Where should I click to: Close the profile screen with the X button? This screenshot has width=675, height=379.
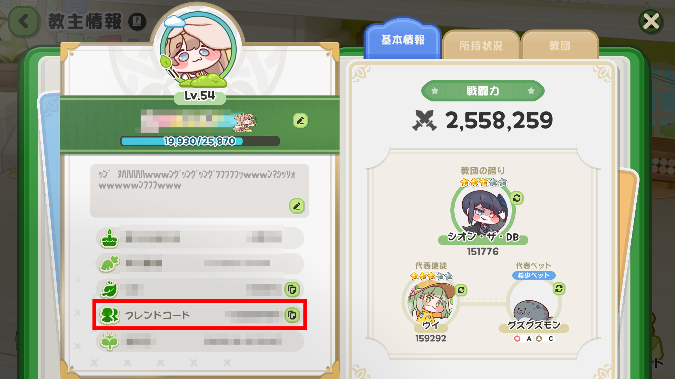click(x=651, y=22)
